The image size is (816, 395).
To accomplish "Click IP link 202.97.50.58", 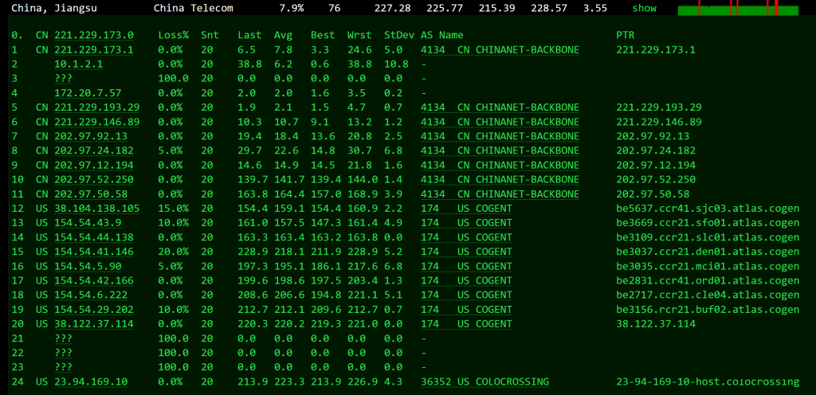I will coord(91,194).
